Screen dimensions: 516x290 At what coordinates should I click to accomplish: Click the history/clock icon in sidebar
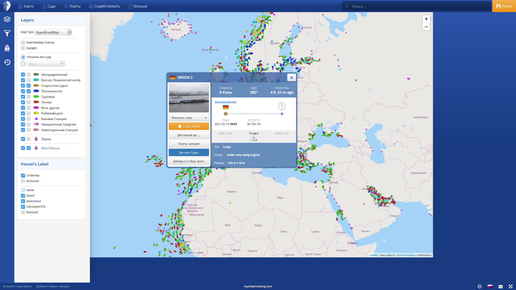pos(7,62)
